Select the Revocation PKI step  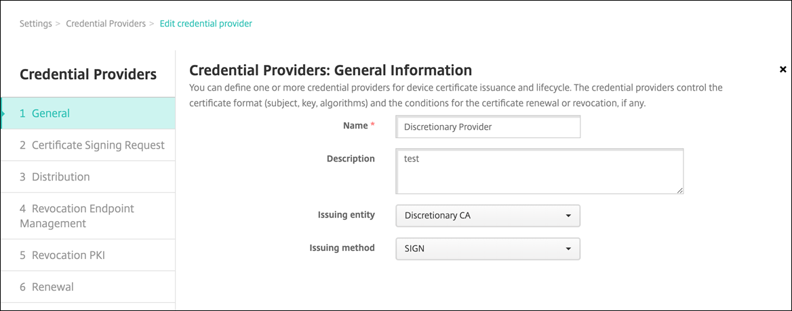(x=62, y=255)
